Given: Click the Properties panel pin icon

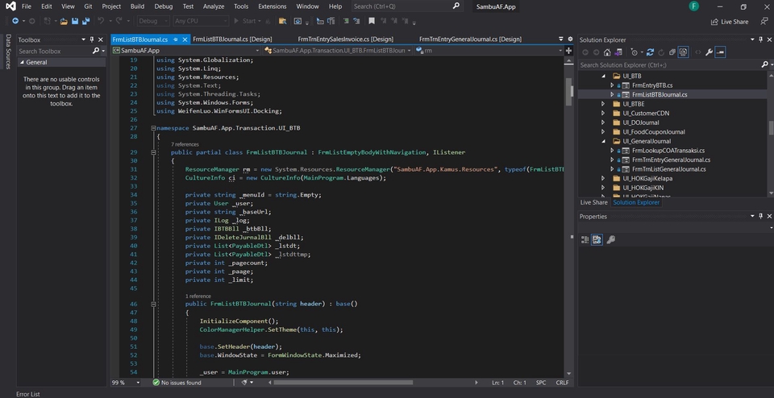Looking at the screenshot, I should tap(760, 216).
